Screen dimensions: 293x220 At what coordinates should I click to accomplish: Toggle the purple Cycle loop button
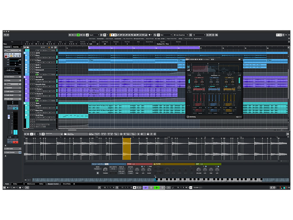[x=145, y=187]
